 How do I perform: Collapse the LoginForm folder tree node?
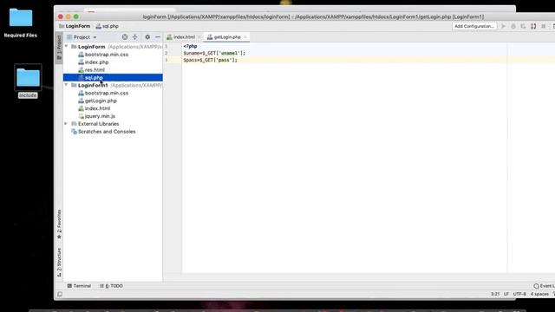tap(66, 47)
